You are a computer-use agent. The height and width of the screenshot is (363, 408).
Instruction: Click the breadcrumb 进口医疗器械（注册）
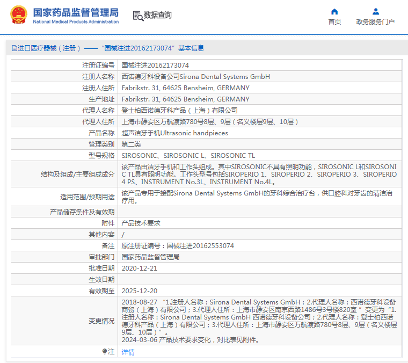pyautogui.click(x=49, y=48)
